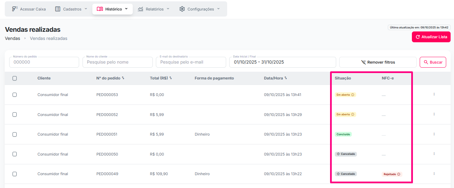Click the Remover filtros button

coord(378,62)
